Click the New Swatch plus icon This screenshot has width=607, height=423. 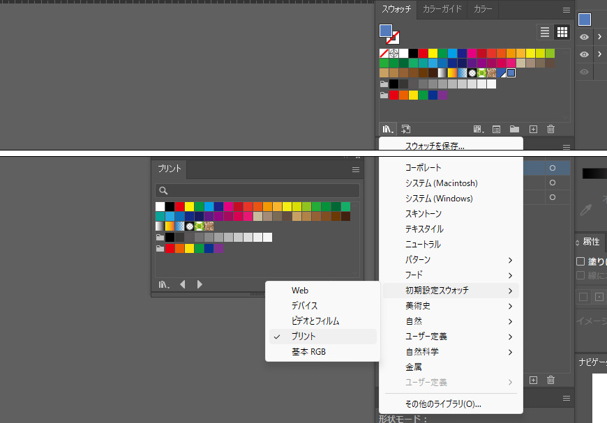(x=533, y=129)
